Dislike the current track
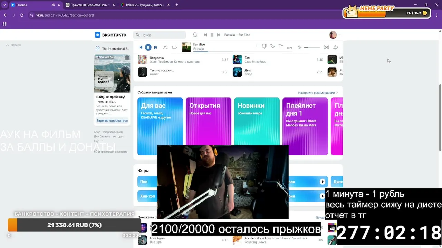 tap(264, 46)
